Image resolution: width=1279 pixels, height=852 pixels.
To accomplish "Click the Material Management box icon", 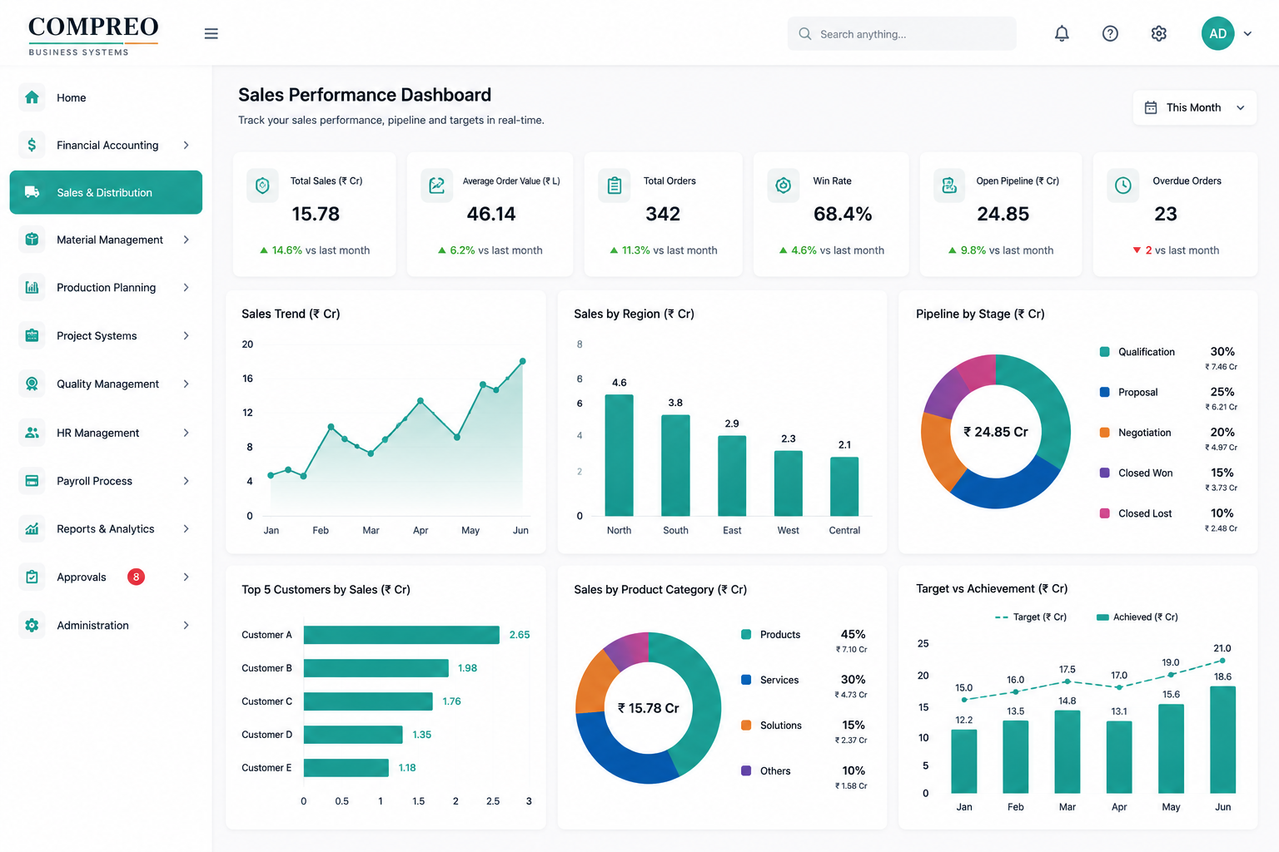I will (x=32, y=240).
